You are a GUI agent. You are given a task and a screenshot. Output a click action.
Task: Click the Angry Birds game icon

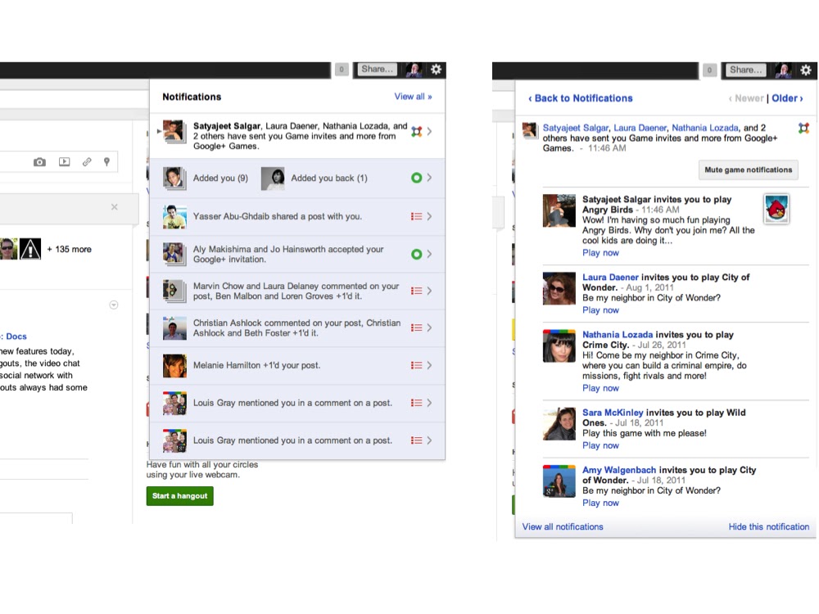(x=776, y=208)
